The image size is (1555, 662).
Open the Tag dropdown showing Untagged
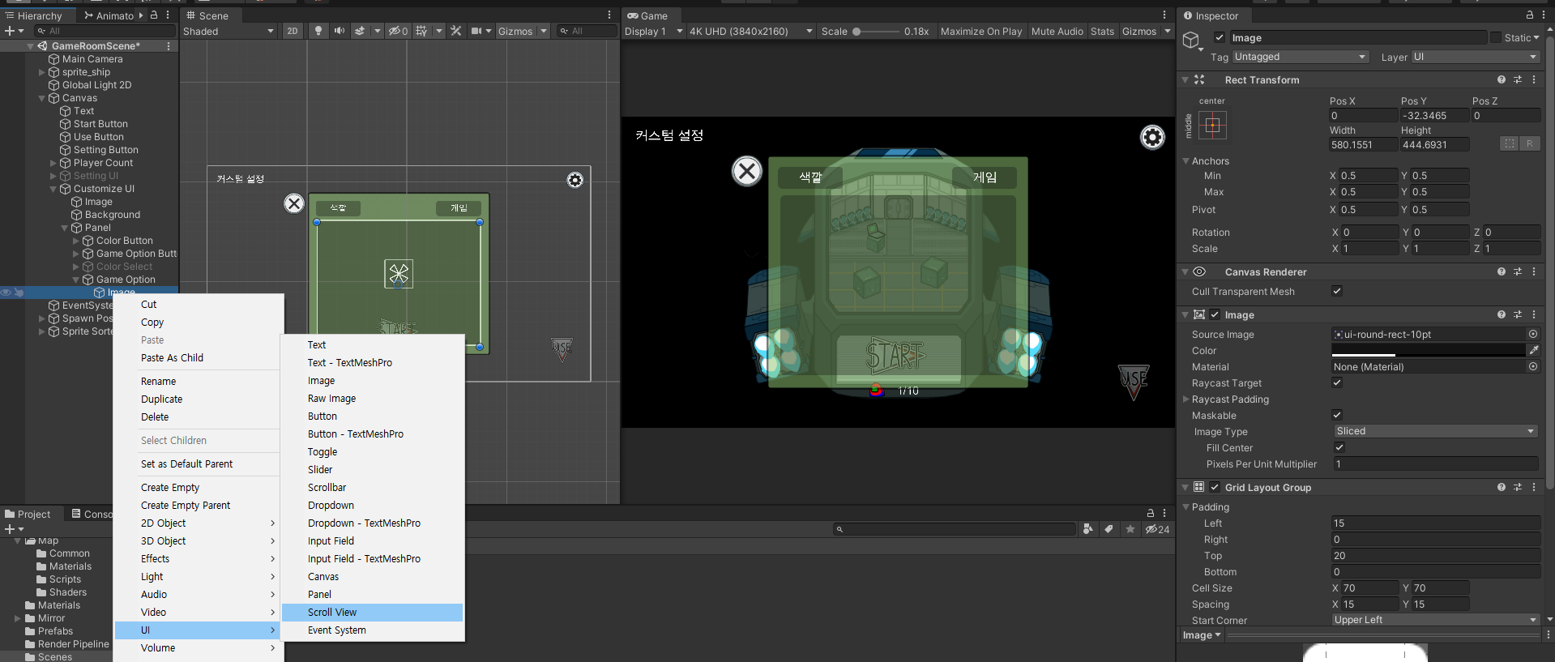point(1301,57)
